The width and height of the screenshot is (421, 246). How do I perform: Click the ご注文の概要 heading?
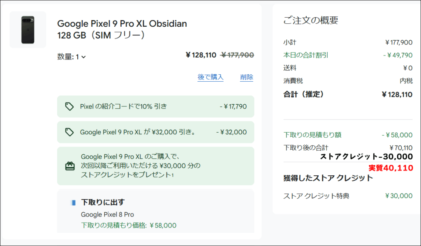(x=311, y=21)
